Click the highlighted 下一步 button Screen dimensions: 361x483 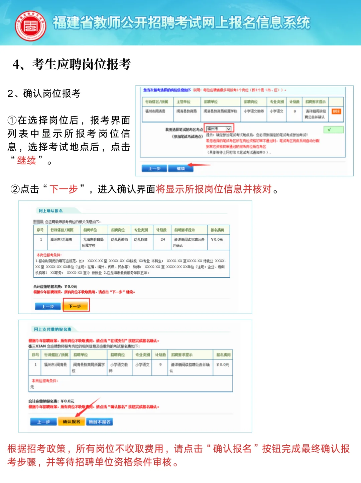[76, 306]
